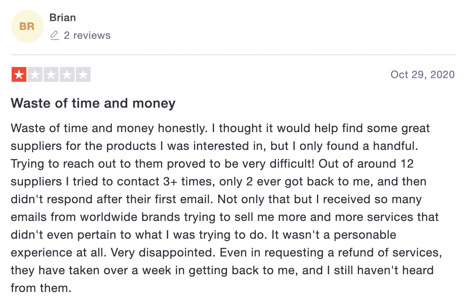The image size is (471, 302).
Task: Click the horizontal divider below the reviewer header
Action: click(x=233, y=55)
